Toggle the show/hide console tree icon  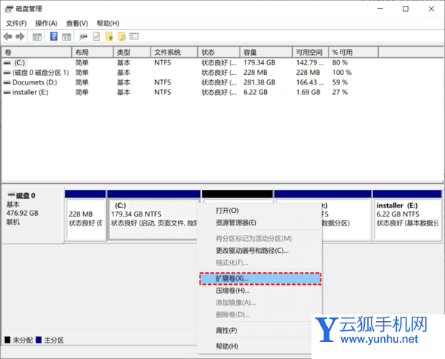[x=37, y=36]
